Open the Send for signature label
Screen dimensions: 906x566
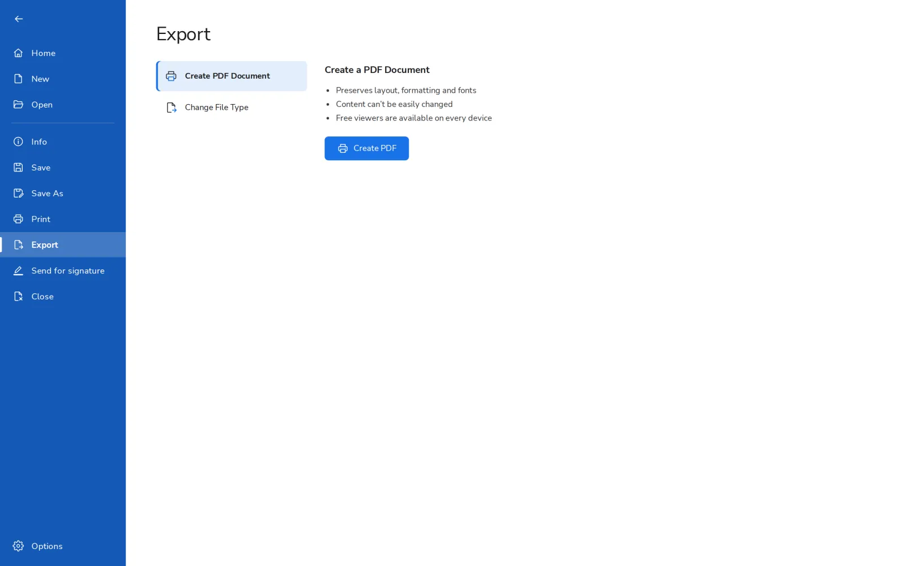click(x=68, y=271)
